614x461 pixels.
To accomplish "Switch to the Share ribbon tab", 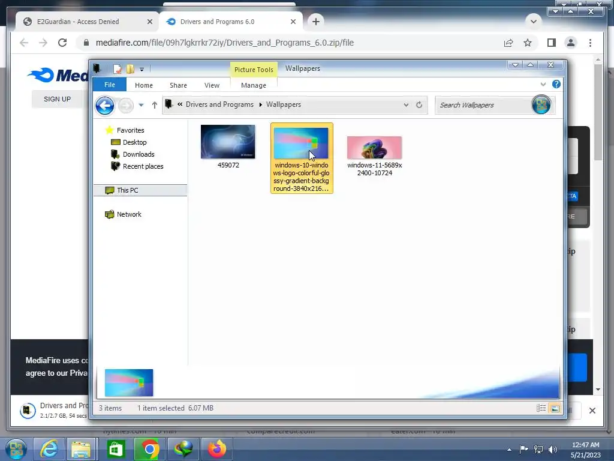I will [178, 85].
